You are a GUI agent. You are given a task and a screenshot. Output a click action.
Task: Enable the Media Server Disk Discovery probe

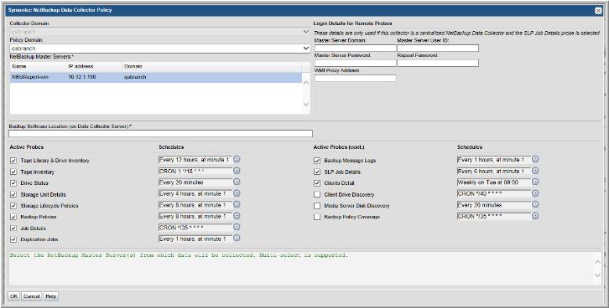pos(317,206)
